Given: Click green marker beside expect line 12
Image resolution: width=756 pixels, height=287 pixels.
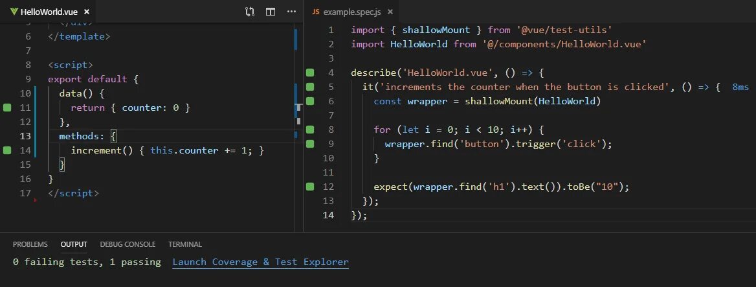Looking at the screenshot, I should 309,187.
